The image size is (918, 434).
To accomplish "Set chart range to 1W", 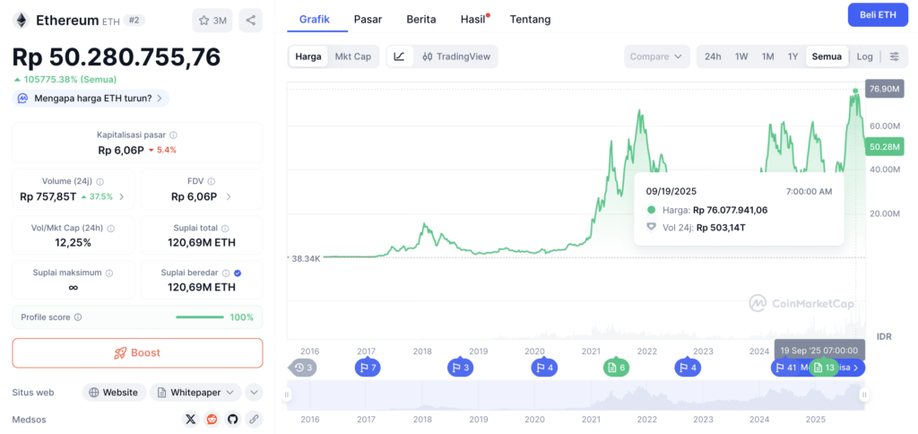I will coord(741,56).
